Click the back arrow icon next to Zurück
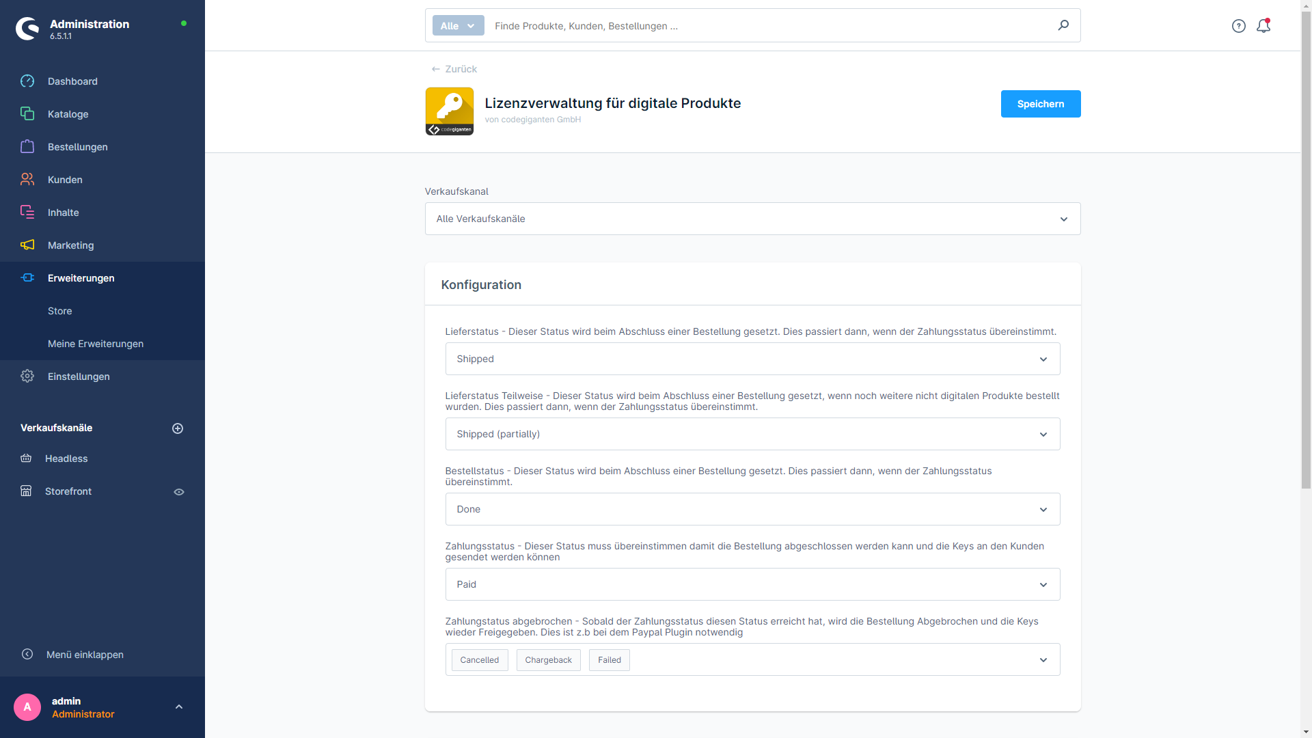This screenshot has height=738, width=1312. click(x=435, y=69)
